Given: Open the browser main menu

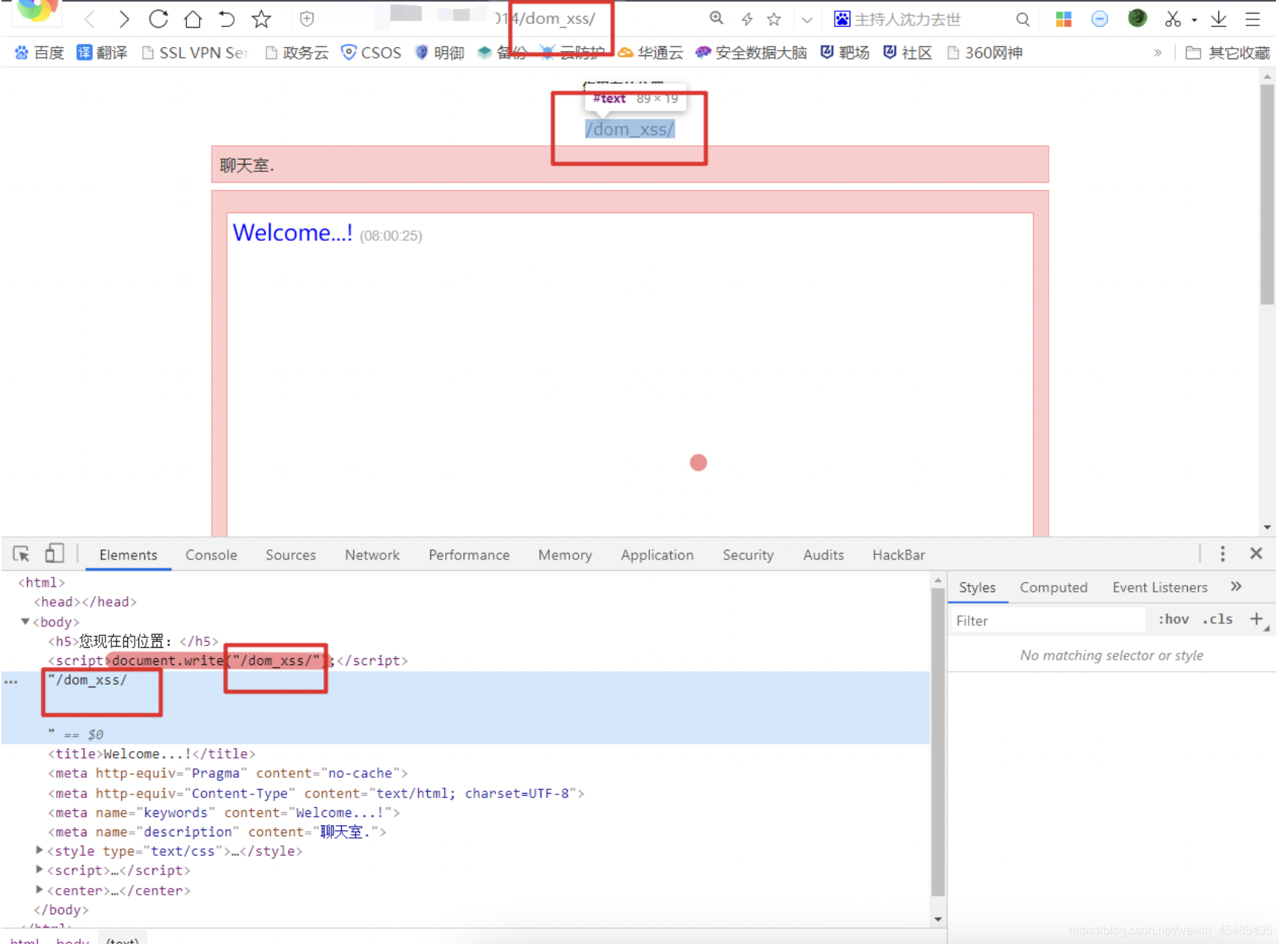Looking at the screenshot, I should (x=1252, y=19).
